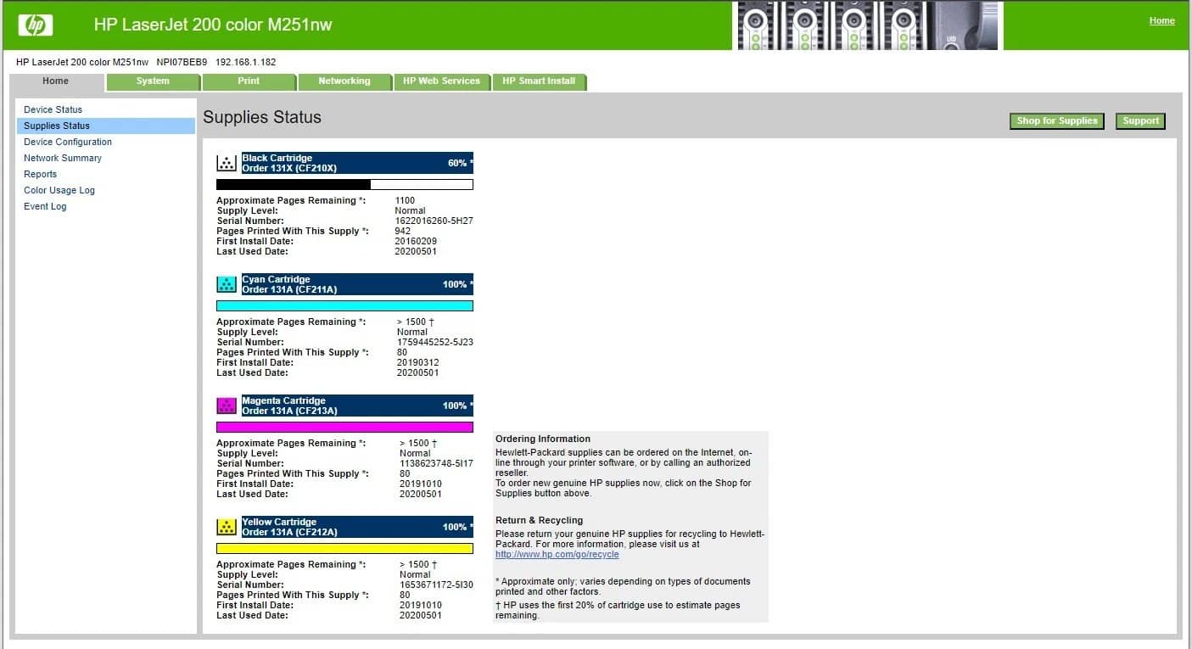This screenshot has height=649, width=1192.
Task: Click the Yellow Cartridge CF212A header
Action: click(x=357, y=527)
